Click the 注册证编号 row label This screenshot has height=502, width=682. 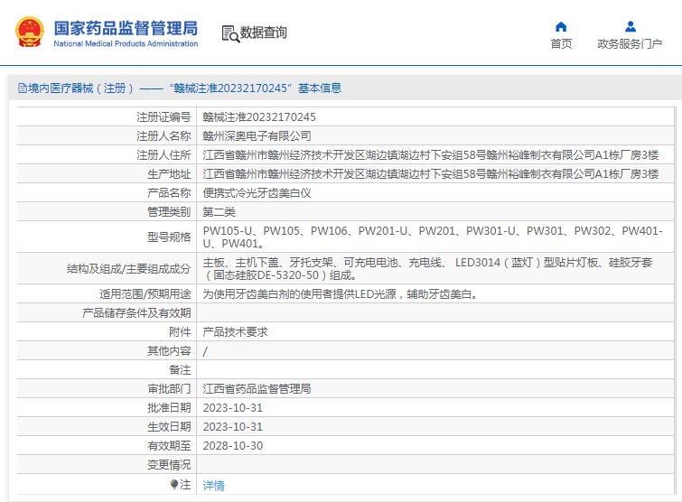163,116
